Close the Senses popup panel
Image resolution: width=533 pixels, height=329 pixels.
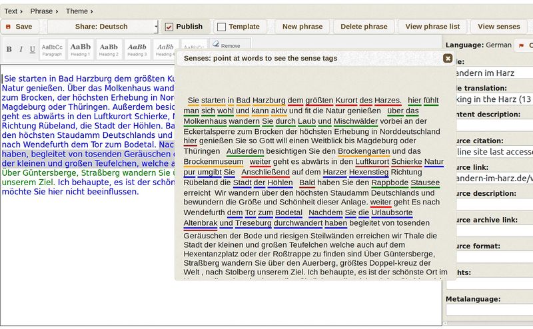pos(448,59)
